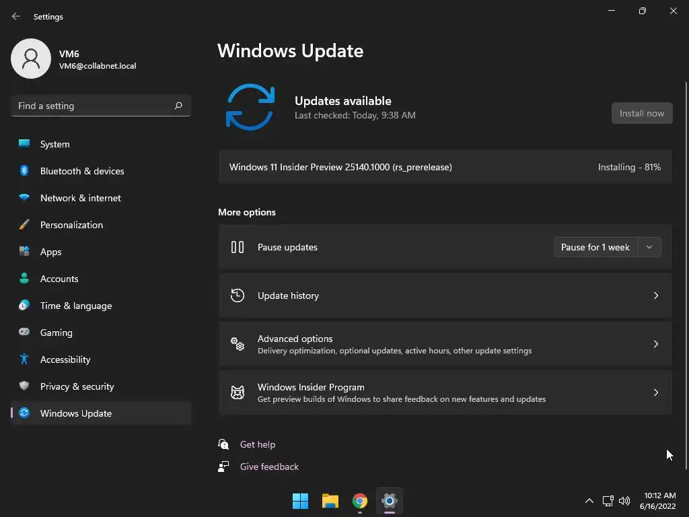Click the Give feedback person icon
Screen dimensions: 689x517
pyautogui.click(x=223, y=467)
